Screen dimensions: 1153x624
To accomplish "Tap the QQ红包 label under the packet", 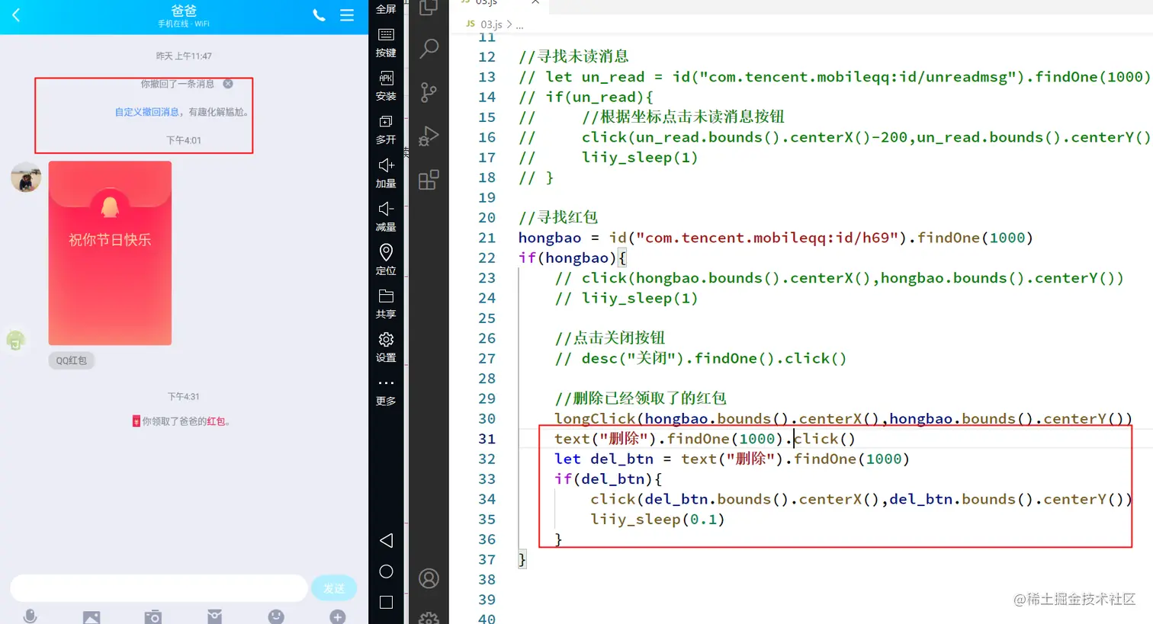I will [x=72, y=360].
